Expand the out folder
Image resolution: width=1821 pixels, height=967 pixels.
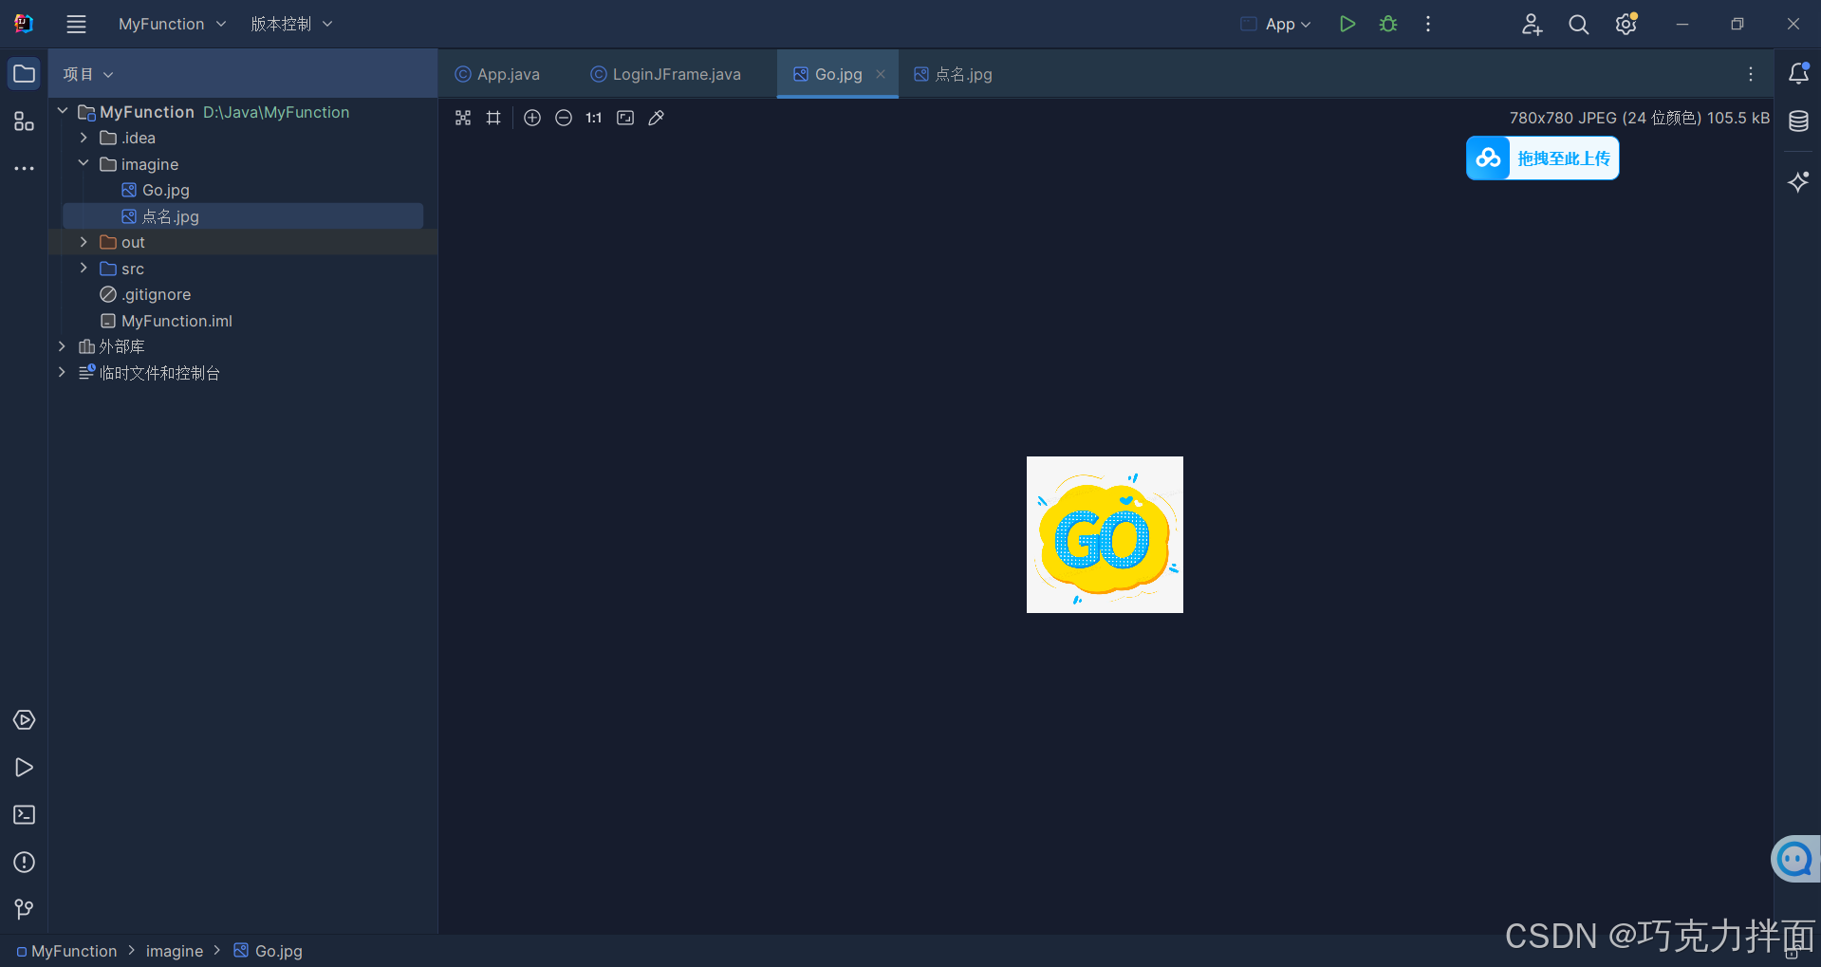84,242
